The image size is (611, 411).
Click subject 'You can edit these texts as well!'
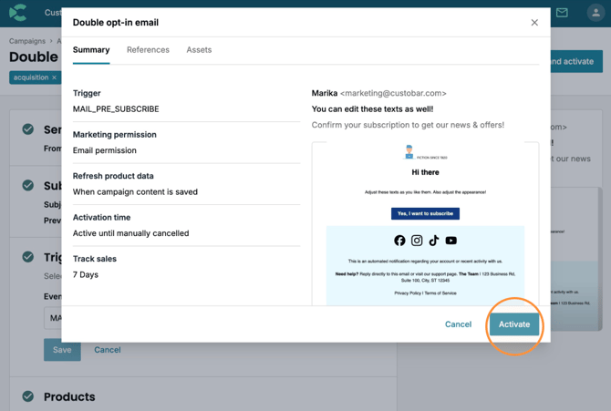point(372,109)
